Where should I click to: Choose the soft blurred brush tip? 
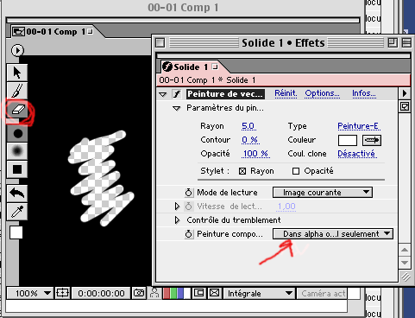pos(17,151)
